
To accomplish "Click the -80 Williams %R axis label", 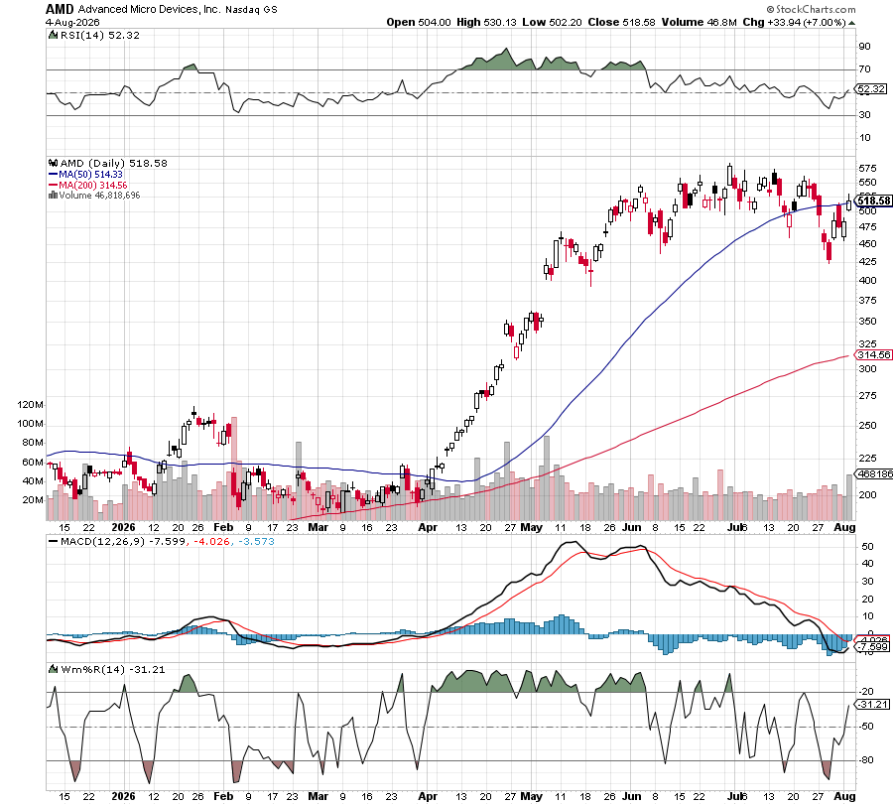I will [866, 760].
